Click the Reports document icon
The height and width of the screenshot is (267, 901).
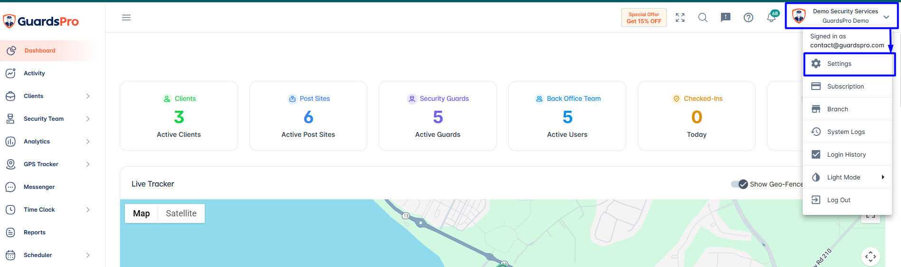[x=10, y=232]
